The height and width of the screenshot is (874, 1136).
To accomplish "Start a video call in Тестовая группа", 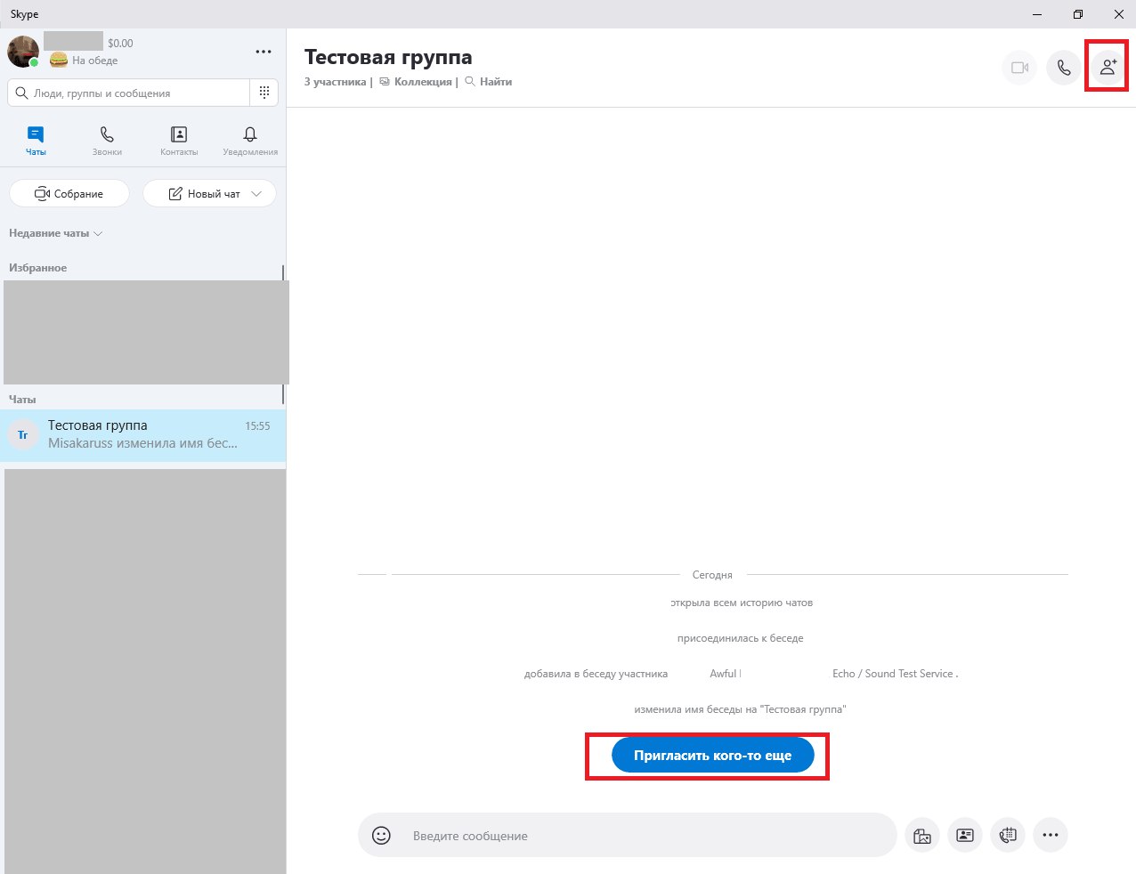I will 1019,68.
